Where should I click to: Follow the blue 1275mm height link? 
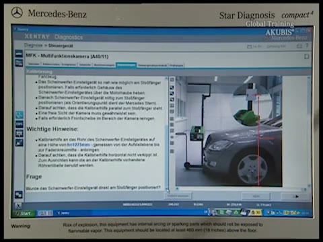78,145
